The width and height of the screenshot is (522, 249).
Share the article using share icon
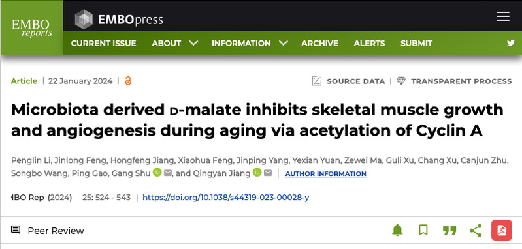[x=476, y=230]
